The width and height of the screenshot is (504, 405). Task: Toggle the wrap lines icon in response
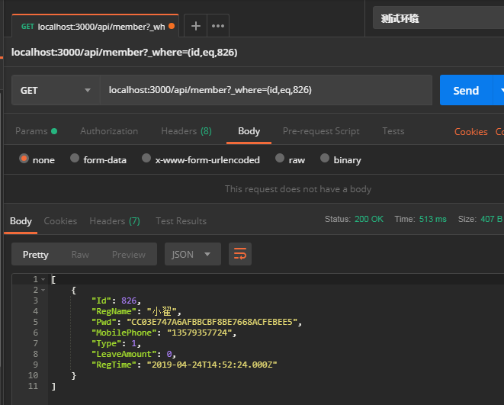(240, 254)
